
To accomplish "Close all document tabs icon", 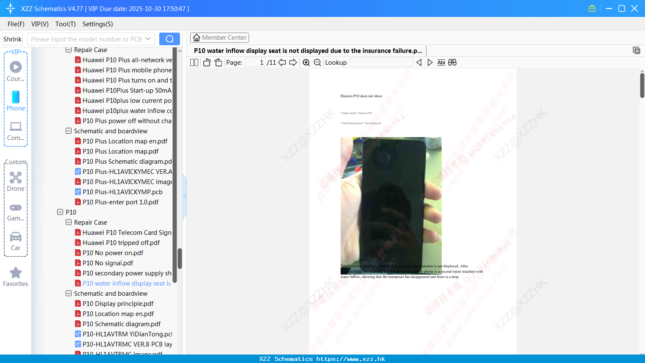I will [637, 50].
